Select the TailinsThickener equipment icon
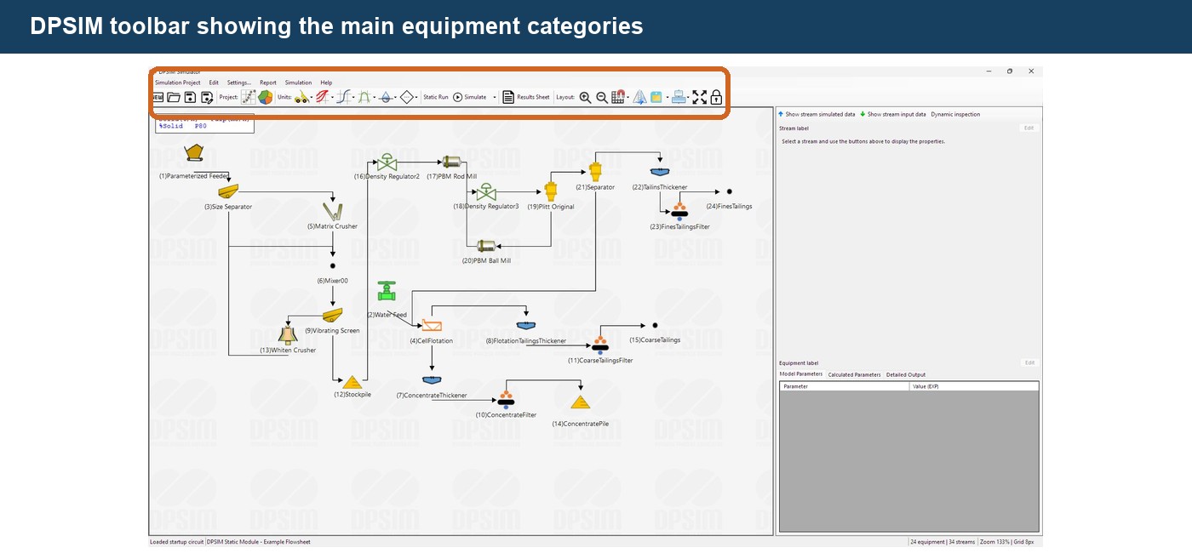Viewport: 1192px width, 553px height. click(x=660, y=173)
